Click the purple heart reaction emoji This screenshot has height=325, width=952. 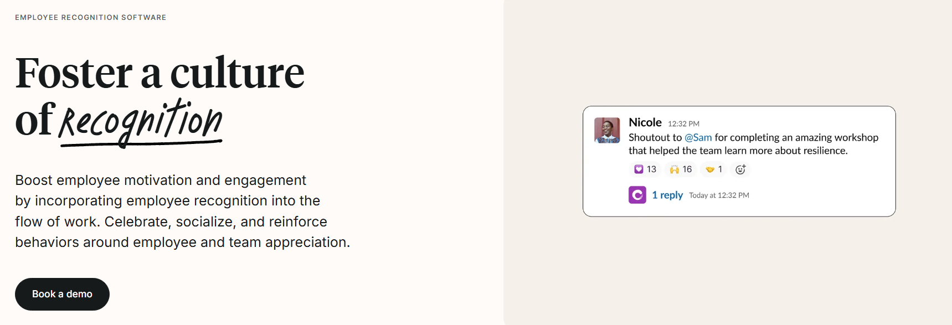tap(639, 169)
